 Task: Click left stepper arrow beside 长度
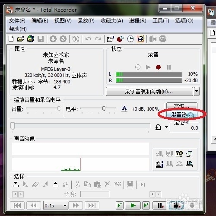coord(15,194)
